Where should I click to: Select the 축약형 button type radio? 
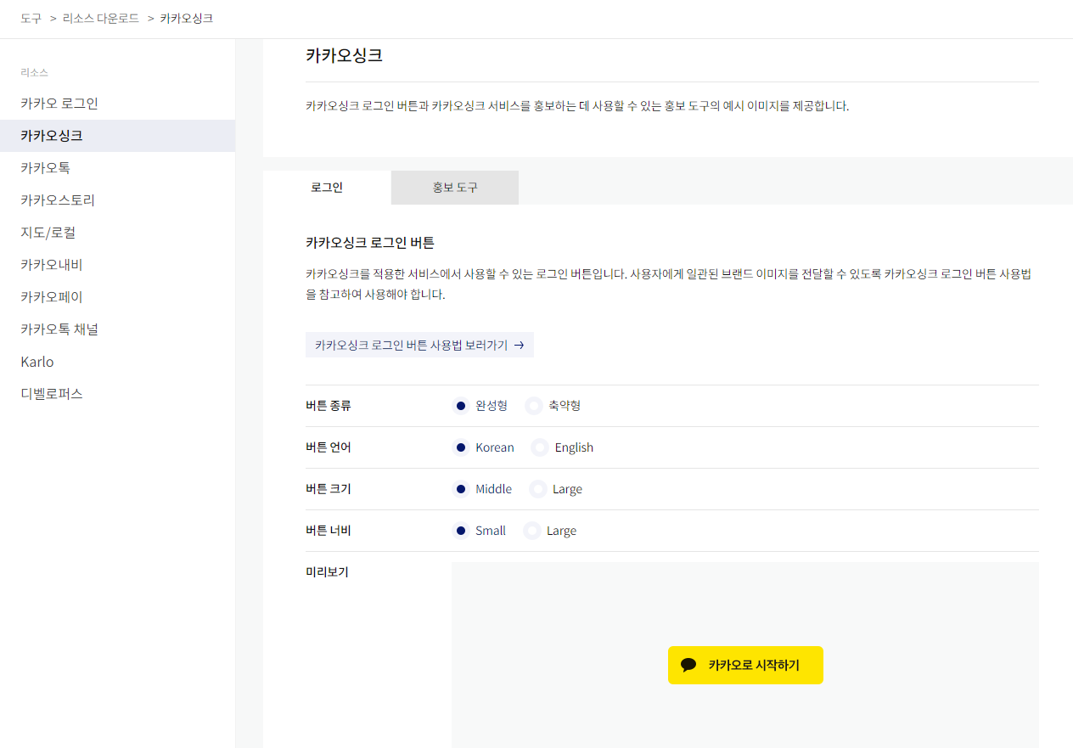pos(534,406)
